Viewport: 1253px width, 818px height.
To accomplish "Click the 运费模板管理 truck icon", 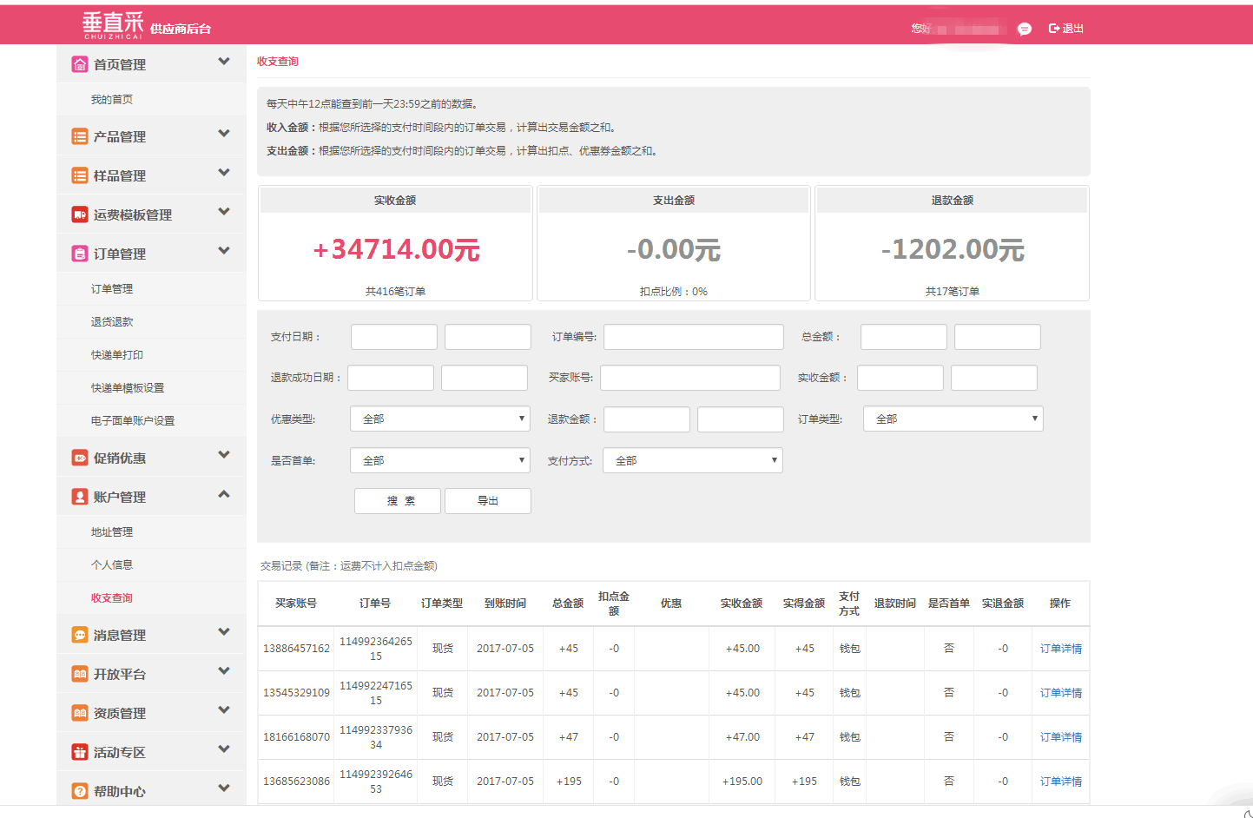I will coord(80,214).
